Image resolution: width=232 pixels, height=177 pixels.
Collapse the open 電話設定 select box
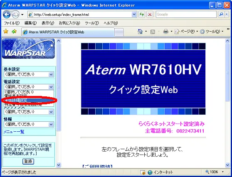29,87
